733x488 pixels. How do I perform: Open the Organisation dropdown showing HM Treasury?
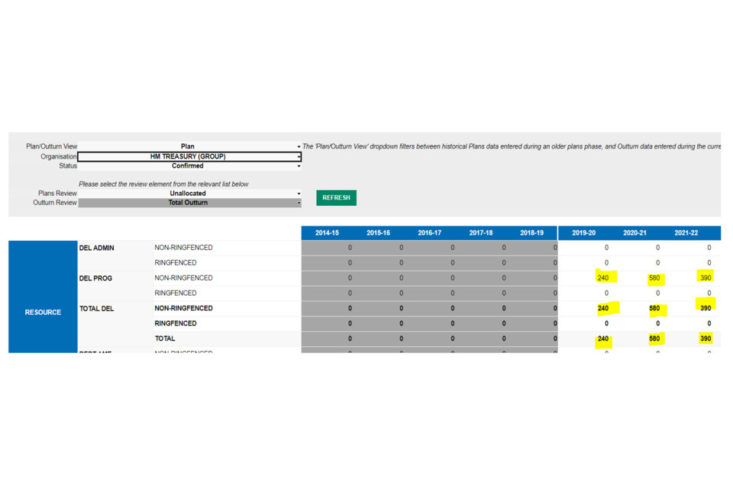299,156
